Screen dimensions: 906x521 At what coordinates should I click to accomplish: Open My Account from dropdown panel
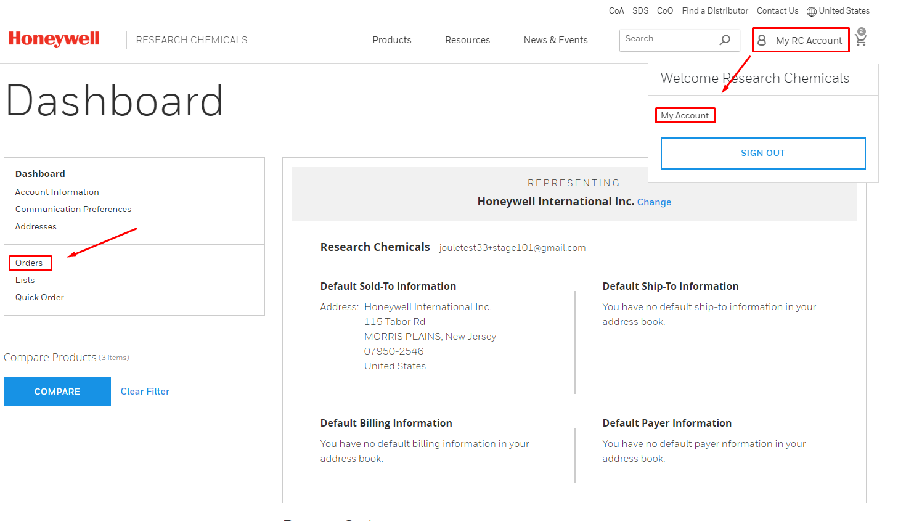[685, 115]
